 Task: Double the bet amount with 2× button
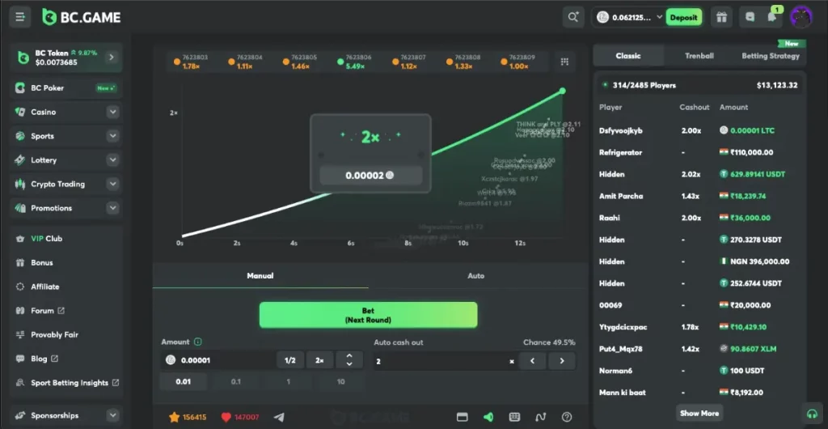[319, 360]
